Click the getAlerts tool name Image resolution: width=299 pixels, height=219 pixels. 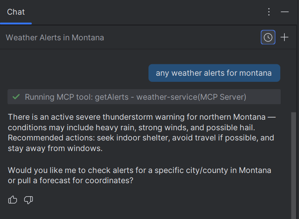coord(111,97)
